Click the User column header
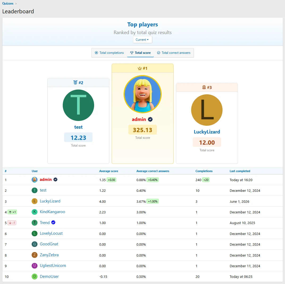The image size is (285, 284). 35,171
